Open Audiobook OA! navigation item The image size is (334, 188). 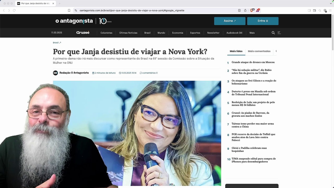click(234, 33)
